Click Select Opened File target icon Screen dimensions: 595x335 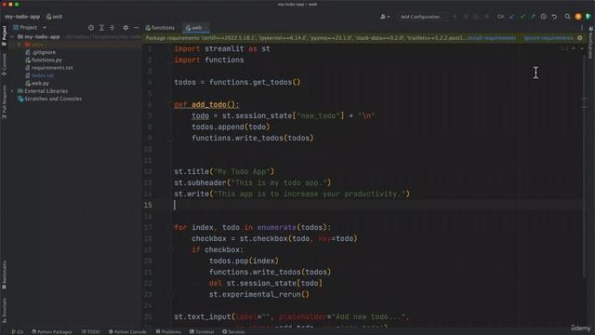91,28
